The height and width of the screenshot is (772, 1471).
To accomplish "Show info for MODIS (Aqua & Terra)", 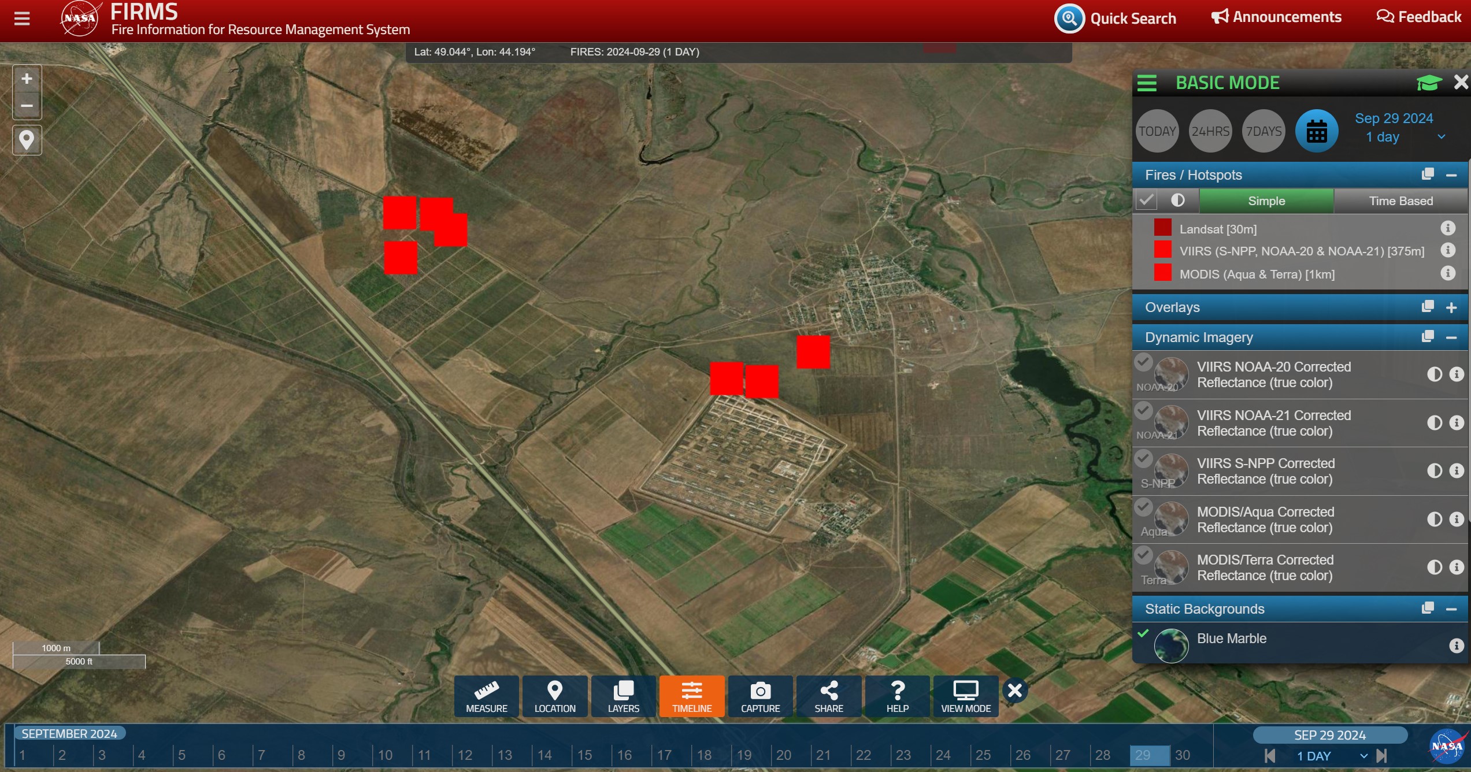I will pyautogui.click(x=1447, y=273).
